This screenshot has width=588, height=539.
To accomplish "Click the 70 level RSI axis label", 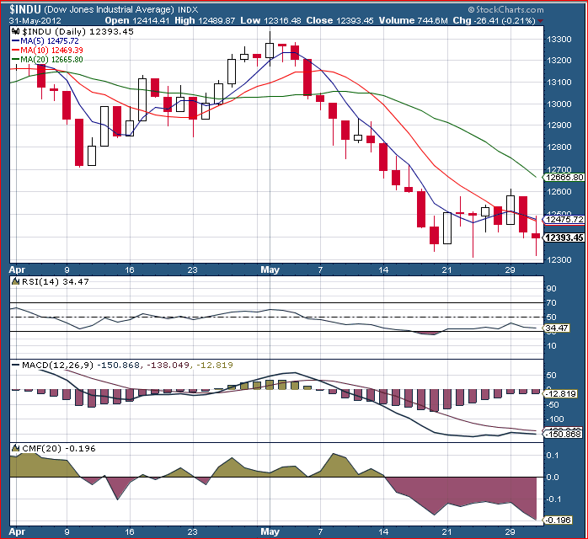I will tap(551, 303).
